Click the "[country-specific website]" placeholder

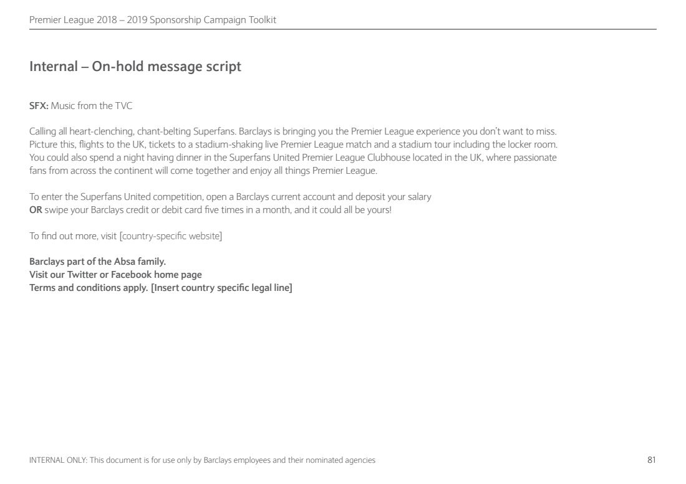click(x=171, y=236)
